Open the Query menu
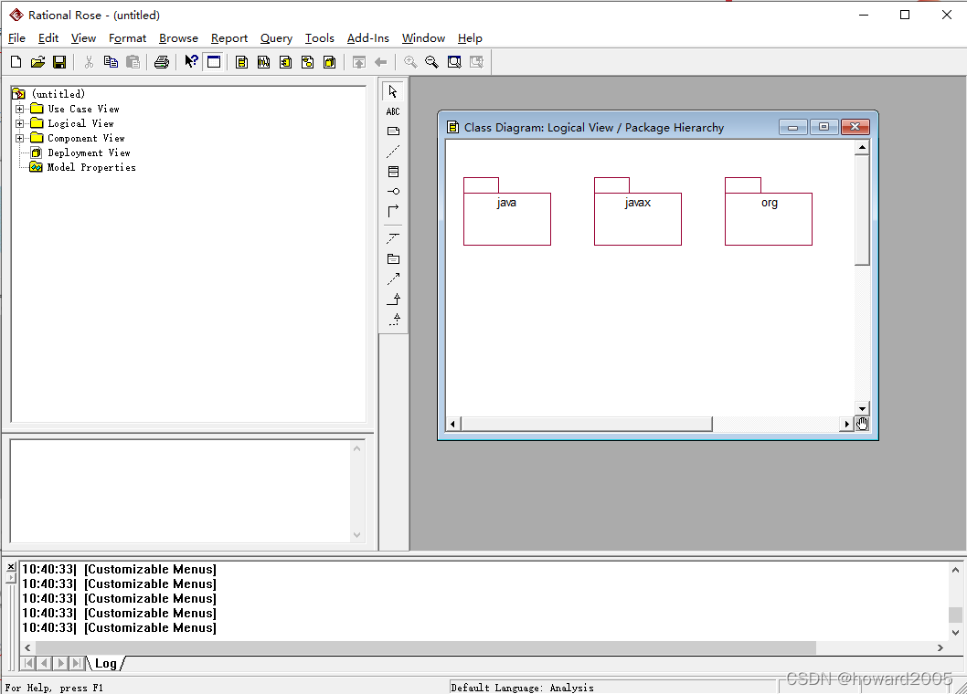 276,38
